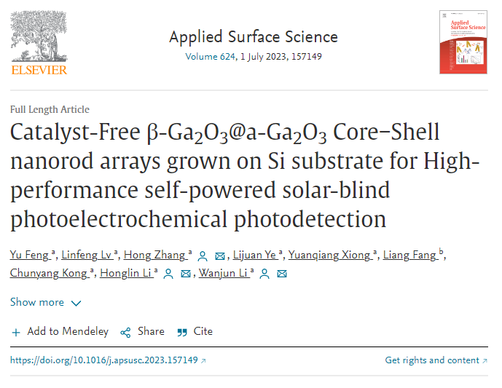Select author Liang Fang's name
The width and height of the screenshot is (502, 388).
tap(409, 255)
